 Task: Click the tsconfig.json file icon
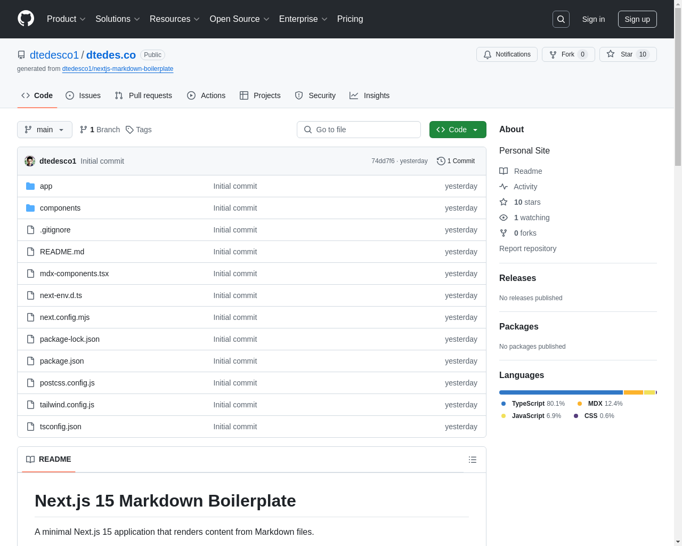30,427
